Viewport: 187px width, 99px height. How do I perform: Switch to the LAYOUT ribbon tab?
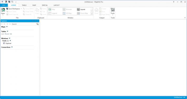pos(57,5)
